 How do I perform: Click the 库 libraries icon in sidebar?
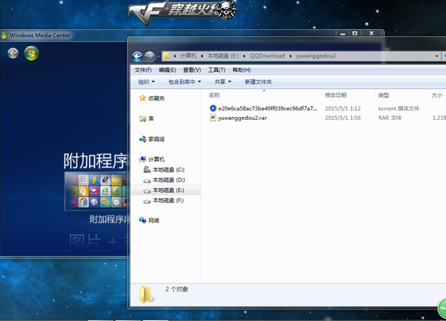pyautogui.click(x=142, y=118)
